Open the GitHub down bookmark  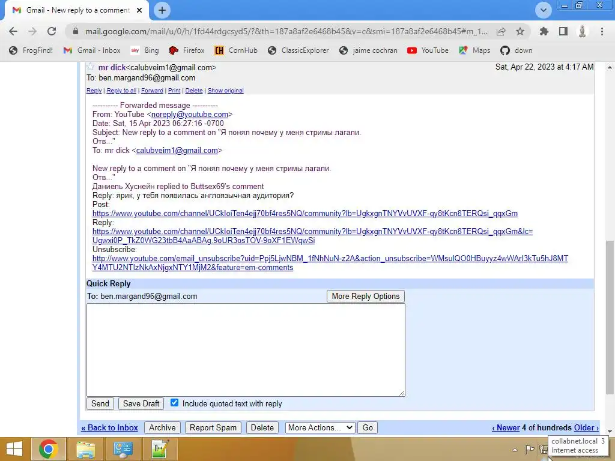517,50
